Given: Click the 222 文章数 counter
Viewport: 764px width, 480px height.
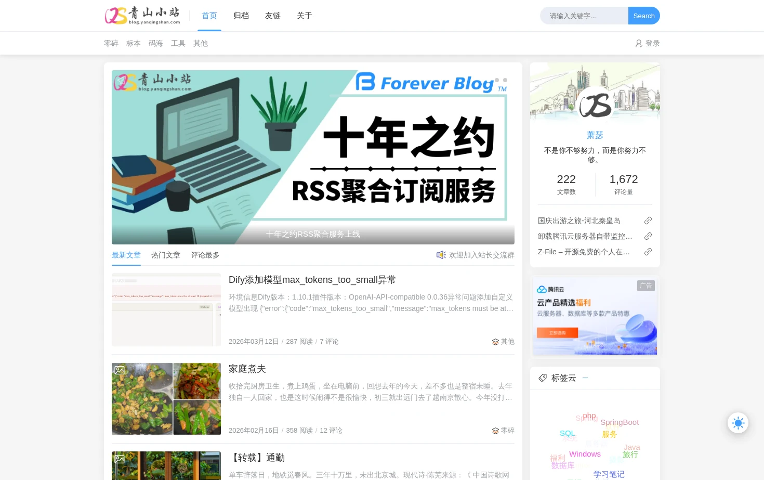Looking at the screenshot, I should pos(567,184).
